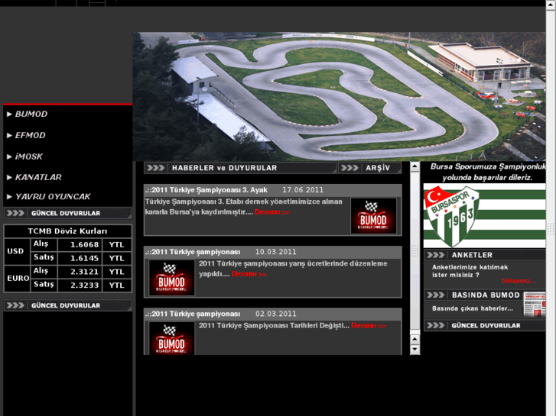Click the tıklayınız link under Anketler
The image size is (556, 416).
pos(519,281)
